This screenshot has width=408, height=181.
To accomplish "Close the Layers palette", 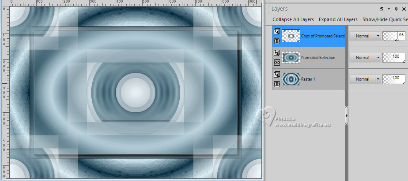I will click(x=404, y=9).
